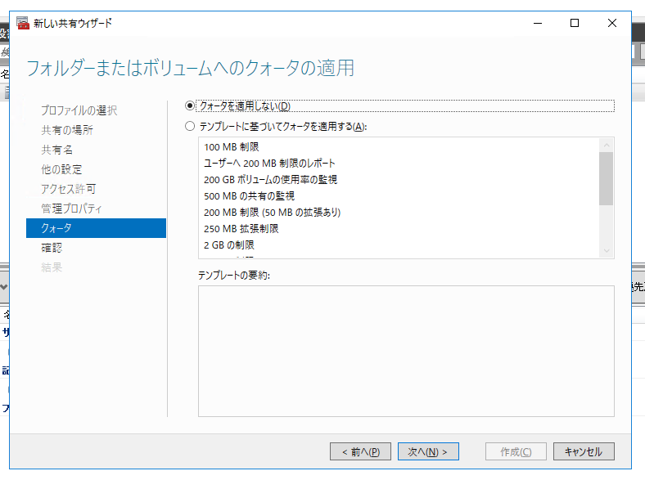Click inside the テンプレートの要約 summary box
645x480 pixels.
(x=406, y=352)
